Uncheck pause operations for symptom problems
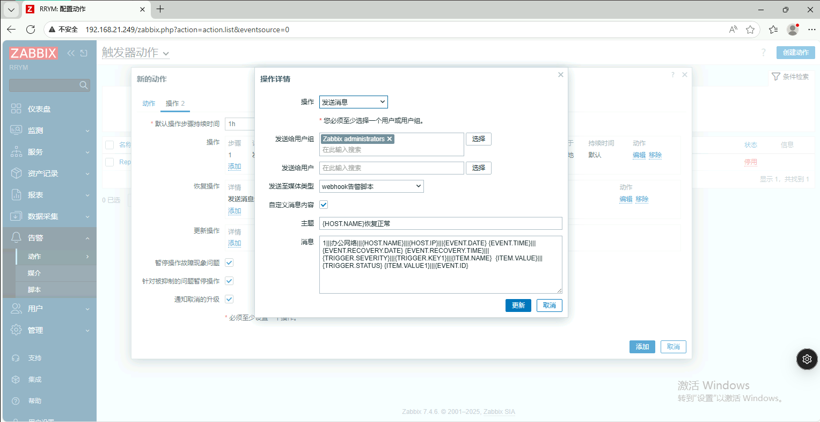Screen dimensions: 820x422 tap(229, 263)
